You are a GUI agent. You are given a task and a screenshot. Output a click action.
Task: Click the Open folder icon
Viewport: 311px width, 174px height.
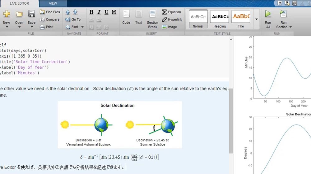click(19, 14)
